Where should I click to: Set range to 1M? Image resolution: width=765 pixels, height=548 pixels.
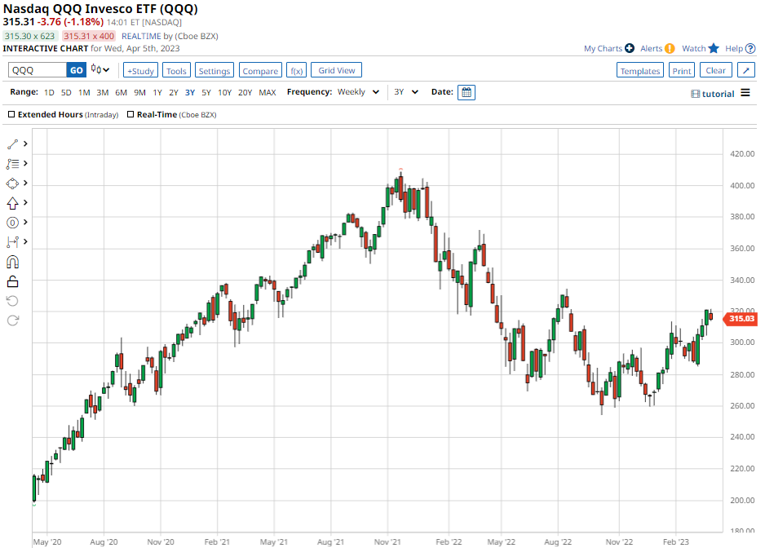(84, 92)
